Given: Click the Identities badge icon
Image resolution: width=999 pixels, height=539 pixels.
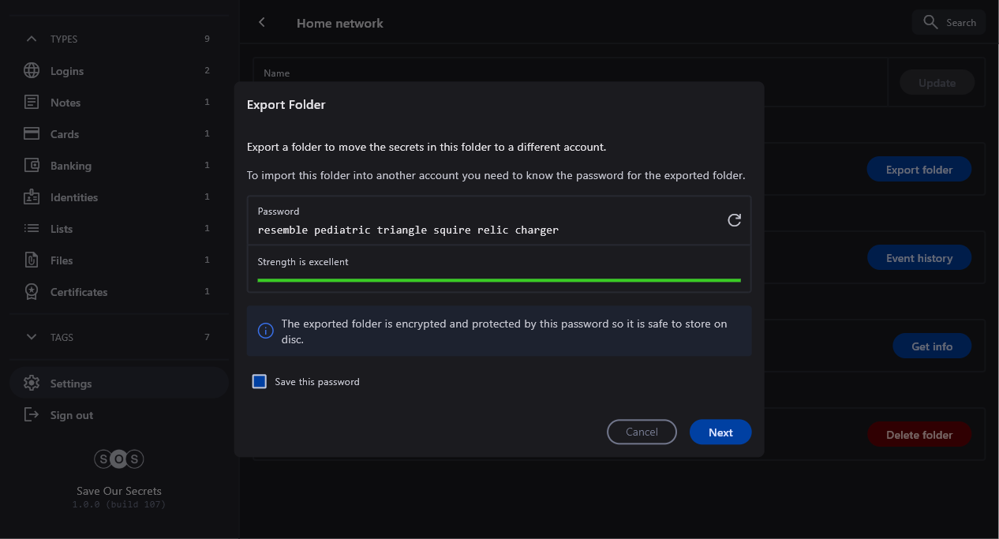Looking at the screenshot, I should 32,197.
